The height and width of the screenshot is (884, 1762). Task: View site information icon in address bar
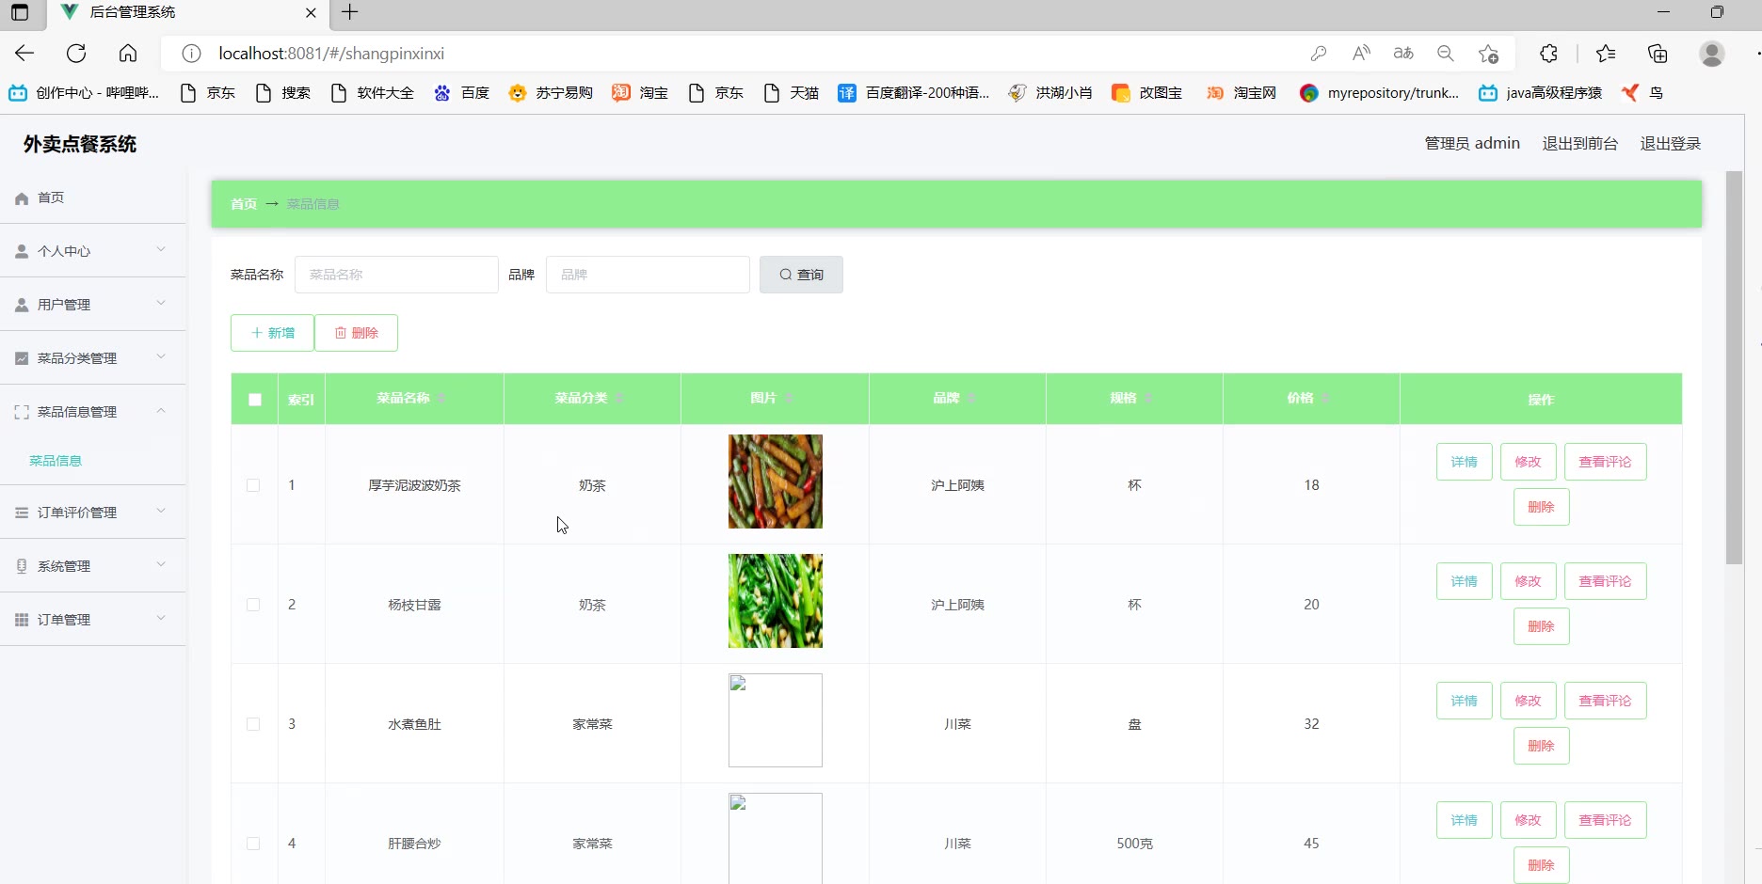[191, 54]
